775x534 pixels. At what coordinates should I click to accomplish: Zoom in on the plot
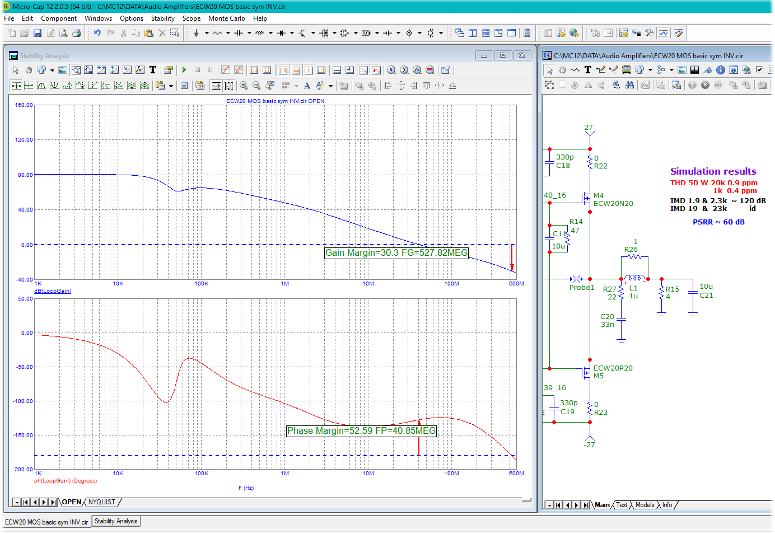244,86
